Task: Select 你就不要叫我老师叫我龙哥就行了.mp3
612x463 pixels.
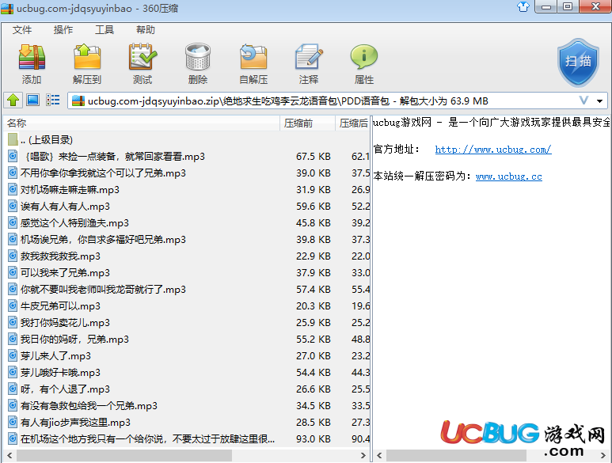Action: [x=187, y=290]
